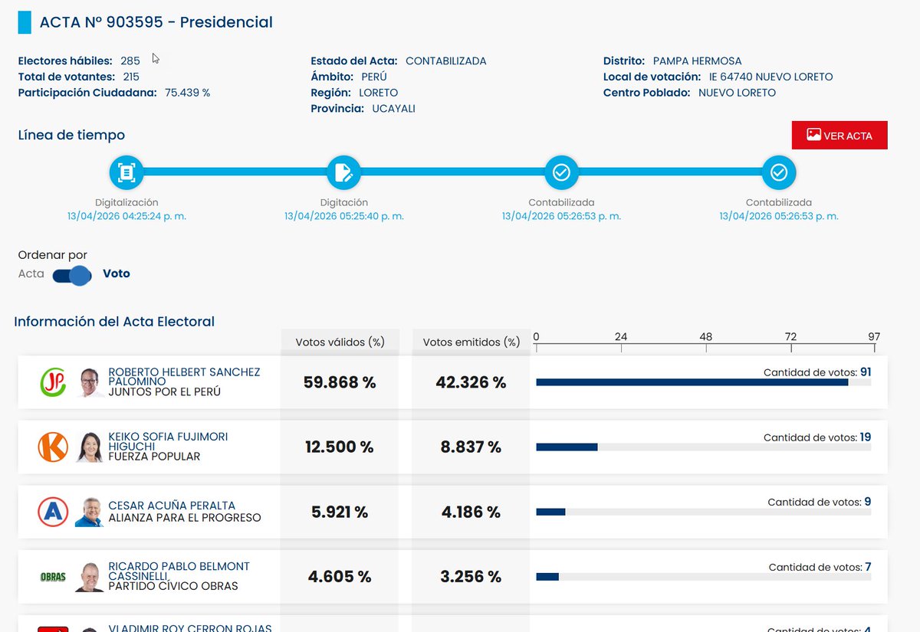Click Roberto Sanchez candidate photo
Viewport: 920px width, 632px height.
(90, 382)
